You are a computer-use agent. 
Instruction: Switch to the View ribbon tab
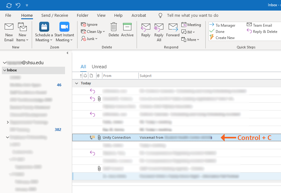click(x=101, y=15)
